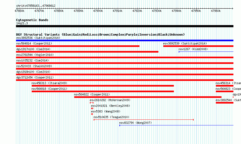
Task: Select the thin blue nsv1267 variant line
Action: pyautogui.click(x=206, y=52)
